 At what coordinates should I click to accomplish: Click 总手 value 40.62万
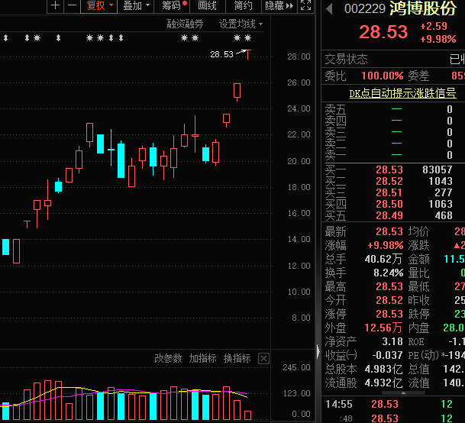pyautogui.click(x=383, y=259)
